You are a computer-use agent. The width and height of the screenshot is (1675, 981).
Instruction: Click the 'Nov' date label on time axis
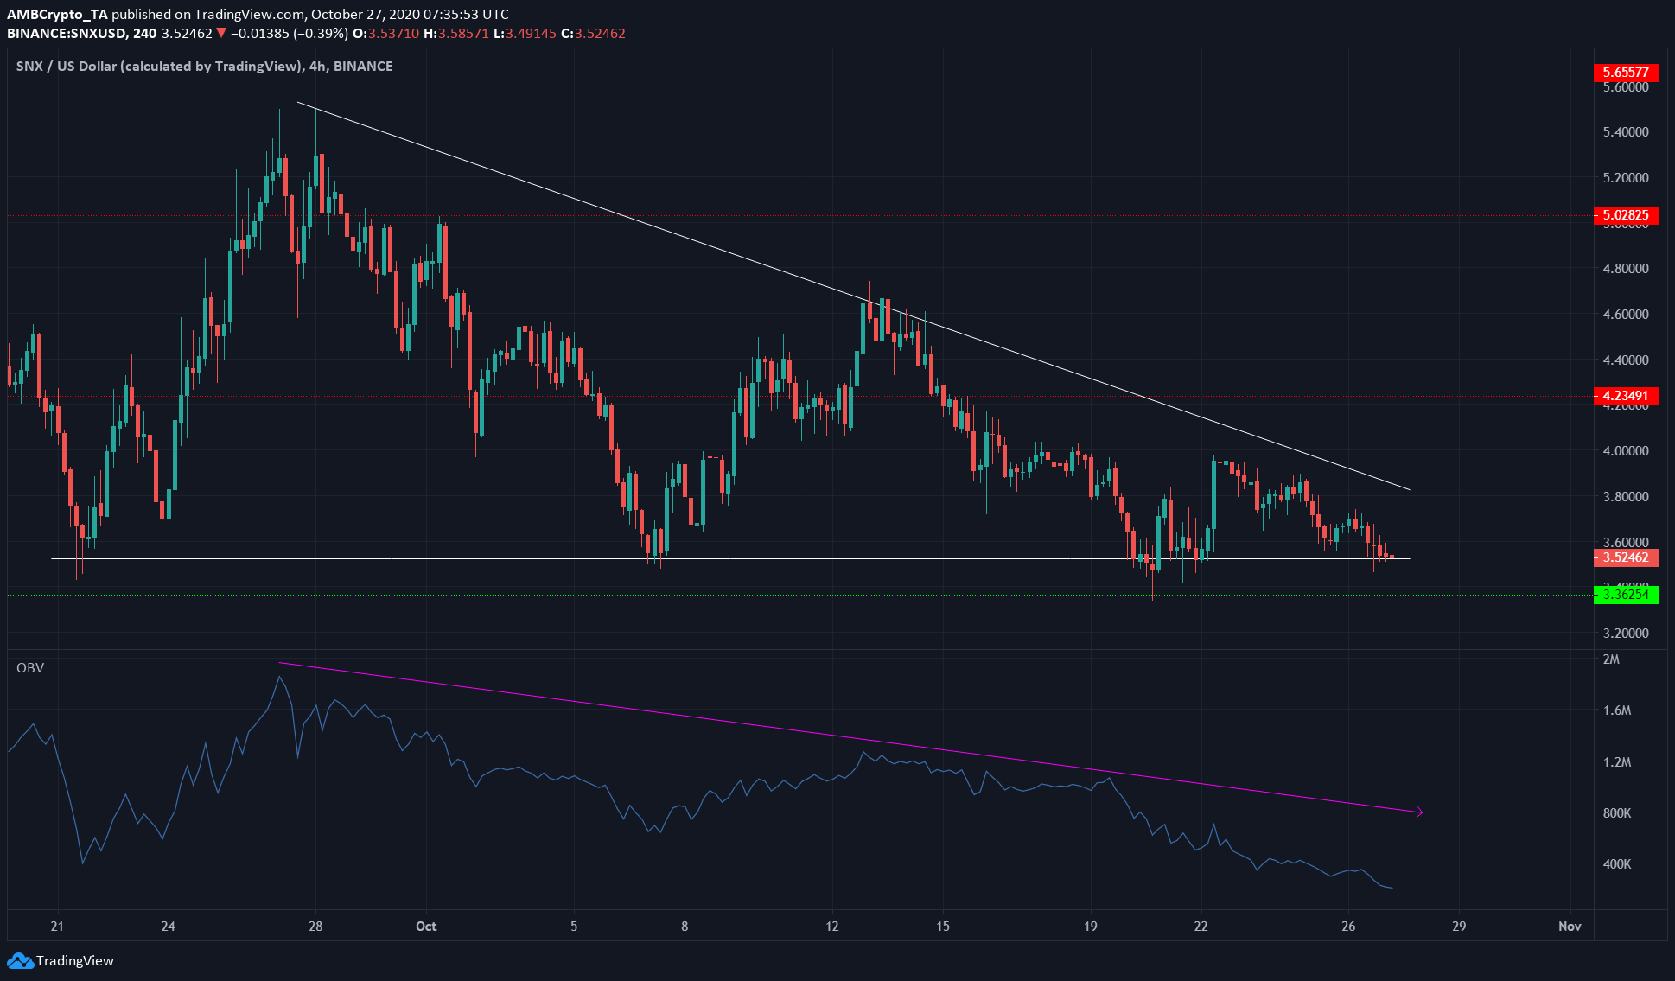(1570, 927)
